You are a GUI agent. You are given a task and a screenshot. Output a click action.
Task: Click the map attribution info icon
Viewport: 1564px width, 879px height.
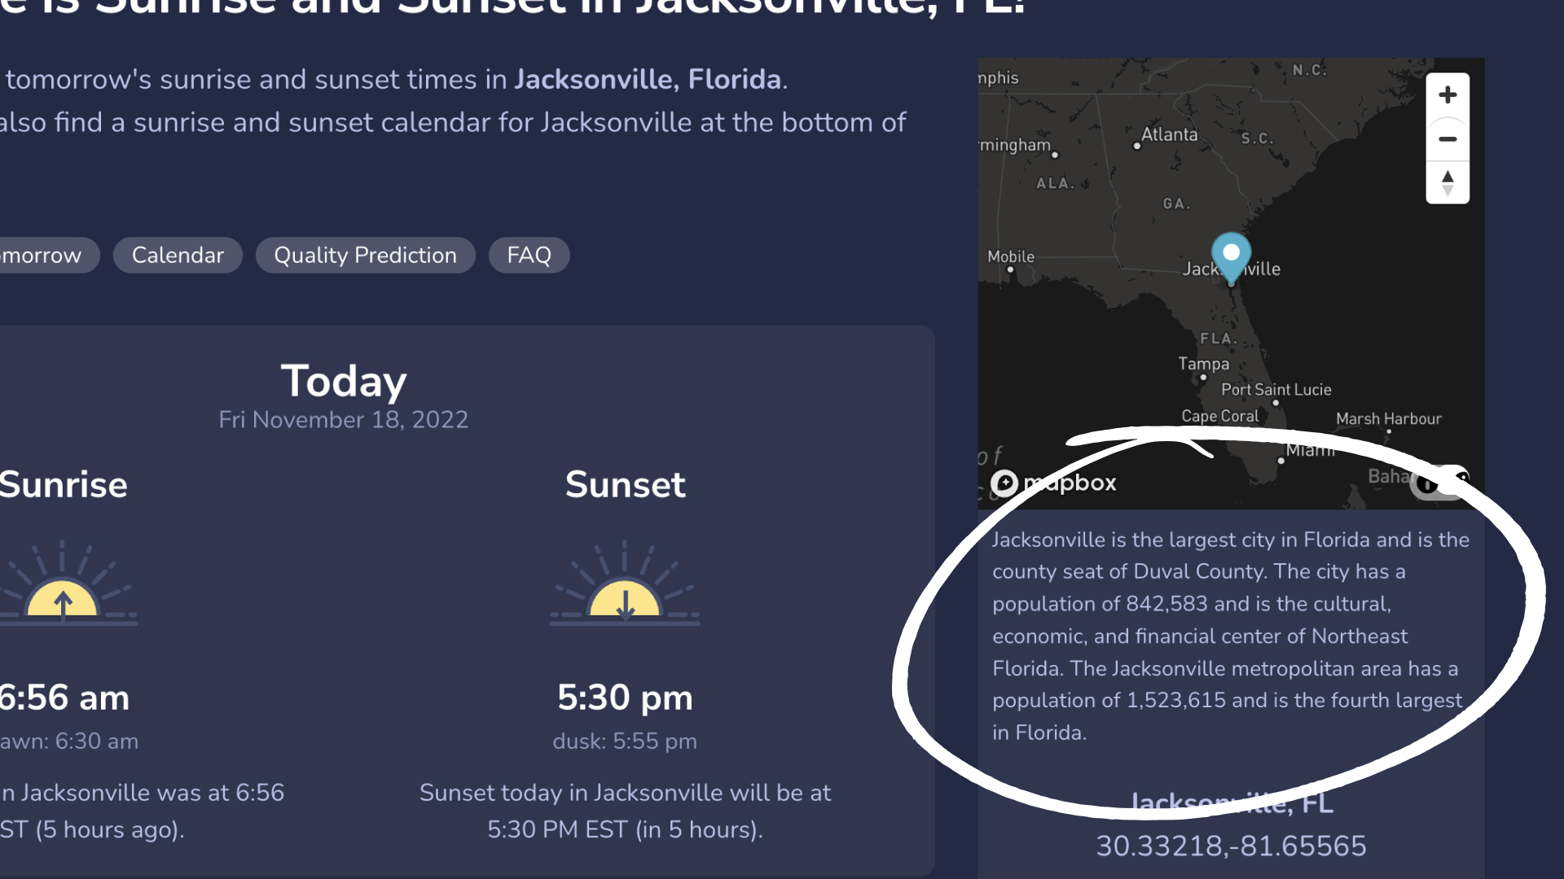pos(1427,483)
